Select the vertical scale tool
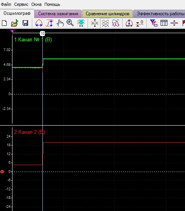The width and height of the screenshot is (185, 211). (49, 23)
